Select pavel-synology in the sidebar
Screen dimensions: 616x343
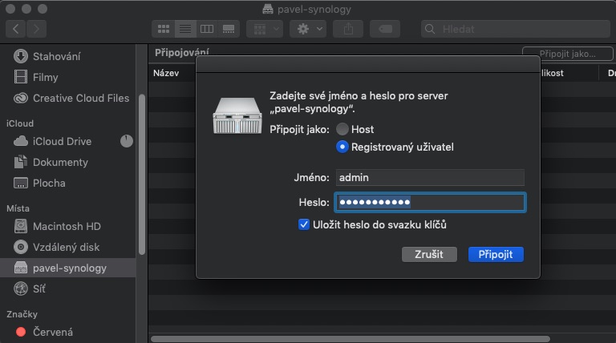click(x=68, y=268)
